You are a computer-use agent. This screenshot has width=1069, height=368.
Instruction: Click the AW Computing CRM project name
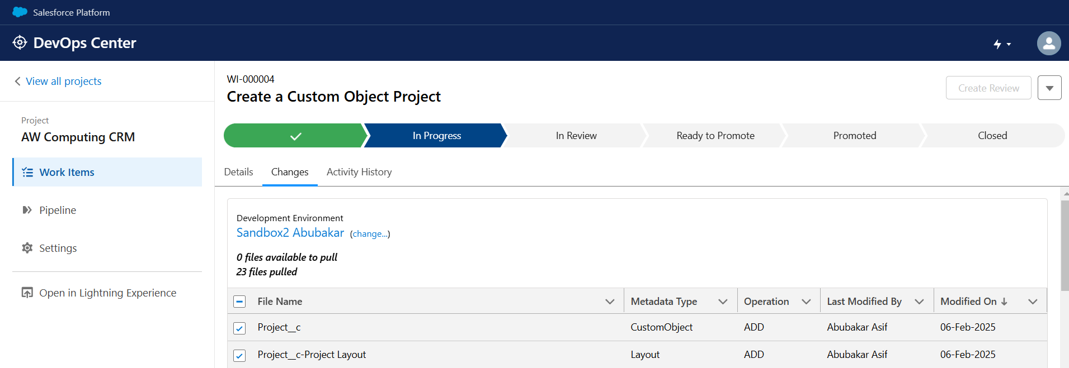click(78, 137)
